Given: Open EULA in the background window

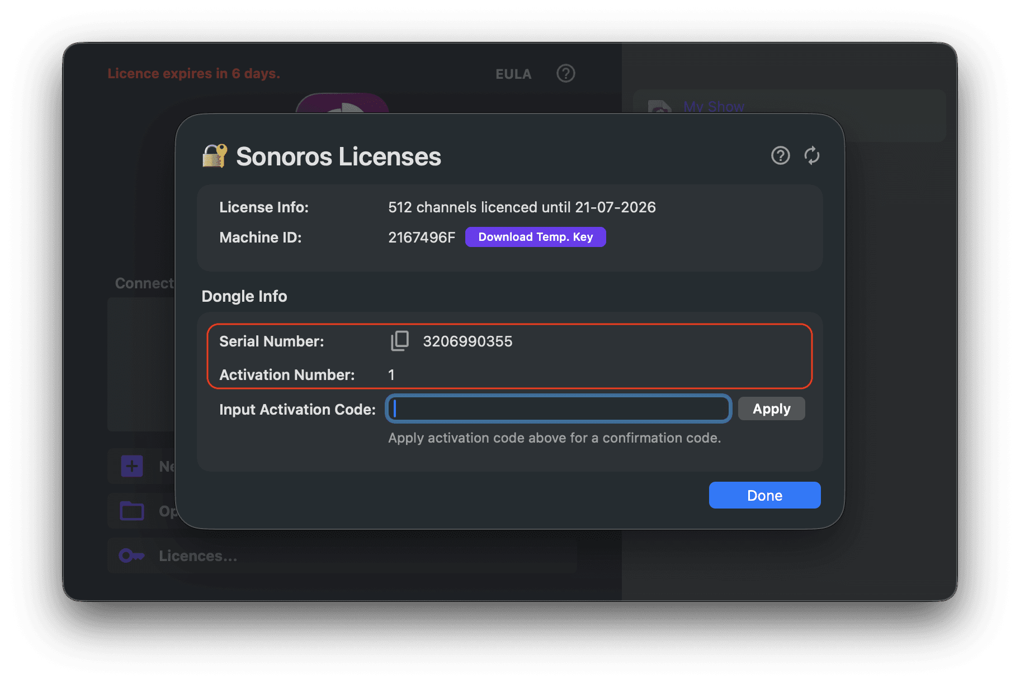Looking at the screenshot, I should [513, 74].
